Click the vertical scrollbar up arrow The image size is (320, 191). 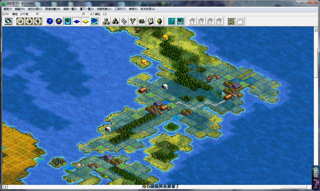(x=315, y=30)
